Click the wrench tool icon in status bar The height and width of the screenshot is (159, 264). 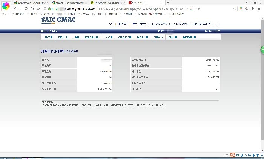coord(262,155)
